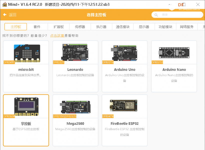The height and width of the screenshot is (150, 205).
Task: Click the Arduino Uno title text
Action: (125, 70)
